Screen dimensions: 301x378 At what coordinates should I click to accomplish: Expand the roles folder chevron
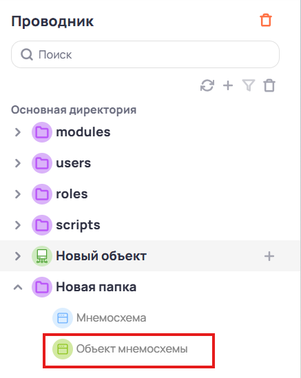click(18, 194)
